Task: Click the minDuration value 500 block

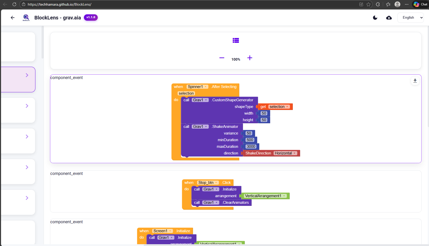Action: tap(250, 140)
